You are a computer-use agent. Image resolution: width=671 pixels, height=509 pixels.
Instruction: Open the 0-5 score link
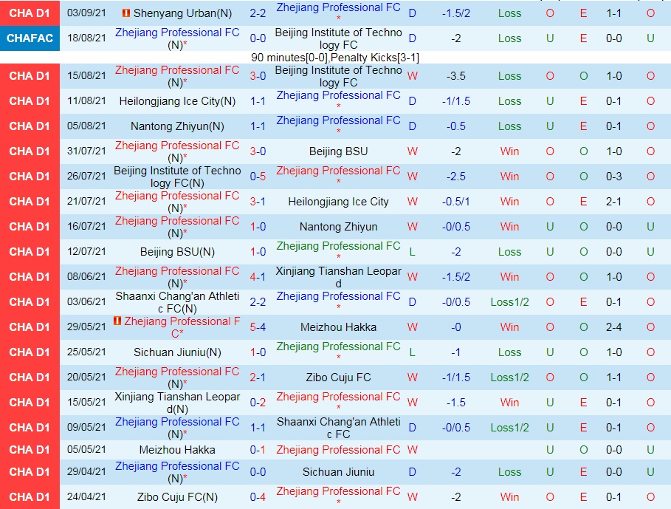point(258,177)
